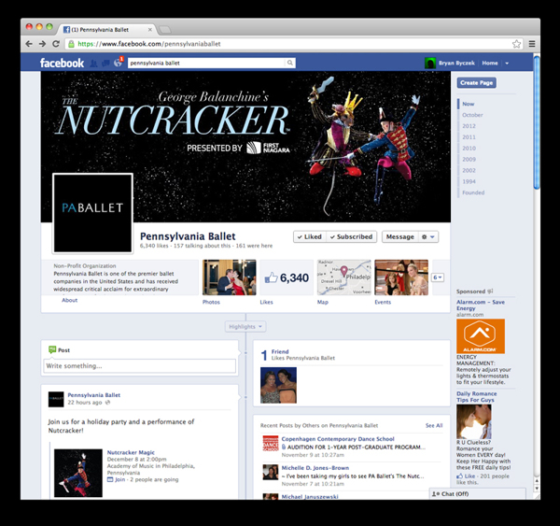Click the new tab button
Screen dimensions: 560x526
tap(164, 29)
